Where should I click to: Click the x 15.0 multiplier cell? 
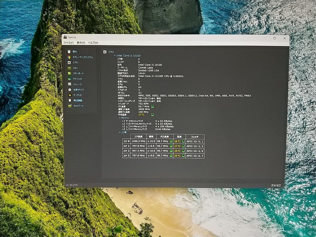pyautogui.click(x=151, y=141)
